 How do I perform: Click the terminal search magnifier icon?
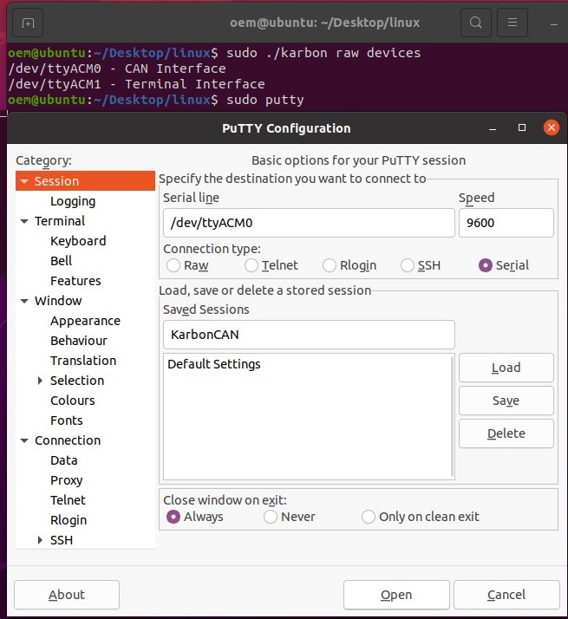[475, 23]
